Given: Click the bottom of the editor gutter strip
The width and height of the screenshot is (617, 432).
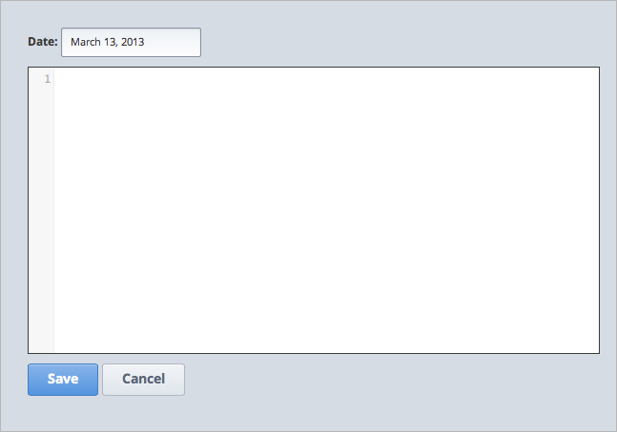Looking at the screenshot, I should [41, 341].
